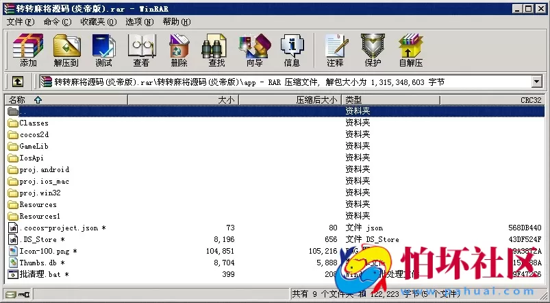
Task: Select the proj.ios_mac folder name
Action: click(45, 181)
